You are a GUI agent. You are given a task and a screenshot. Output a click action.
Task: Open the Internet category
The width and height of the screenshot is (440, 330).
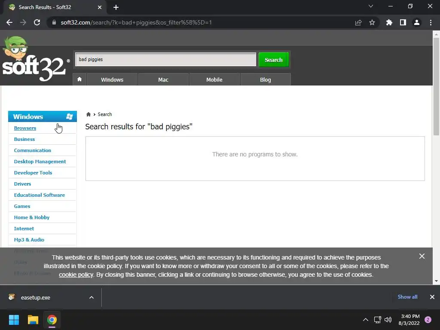point(24,229)
